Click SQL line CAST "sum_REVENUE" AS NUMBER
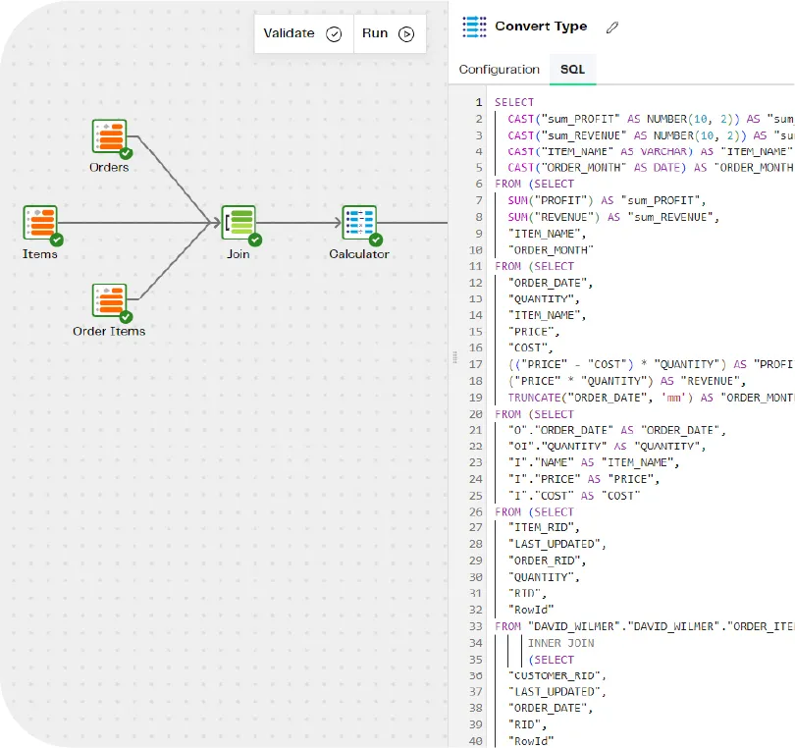This screenshot has height=748, width=795. pyautogui.click(x=651, y=135)
